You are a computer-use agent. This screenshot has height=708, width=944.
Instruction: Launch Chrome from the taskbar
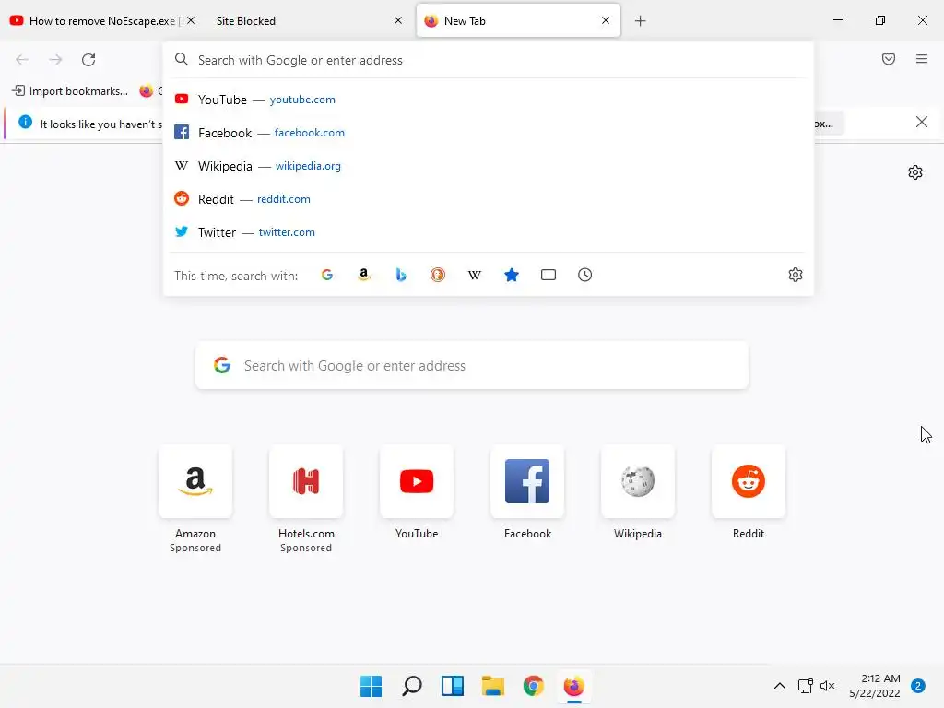pos(534,686)
